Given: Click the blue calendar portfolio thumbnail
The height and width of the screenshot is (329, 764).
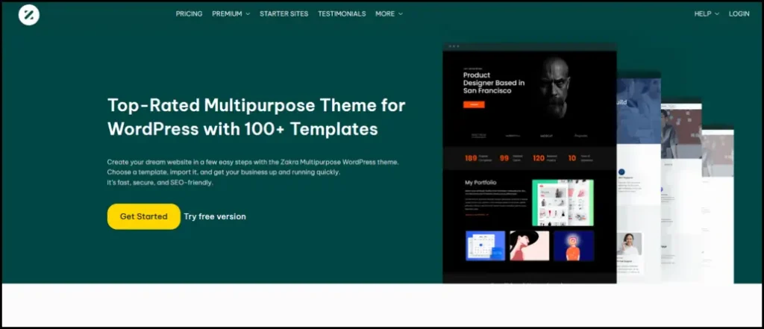Looking at the screenshot, I should [x=485, y=245].
